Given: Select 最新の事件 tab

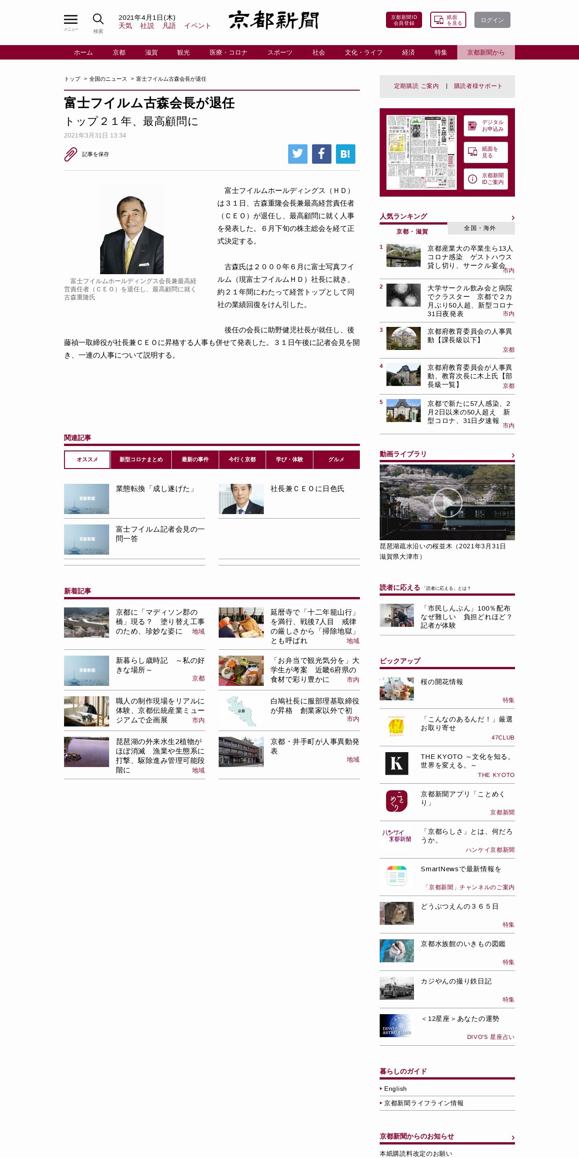Looking at the screenshot, I should tap(195, 460).
